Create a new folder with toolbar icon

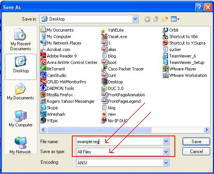[x=165, y=19]
